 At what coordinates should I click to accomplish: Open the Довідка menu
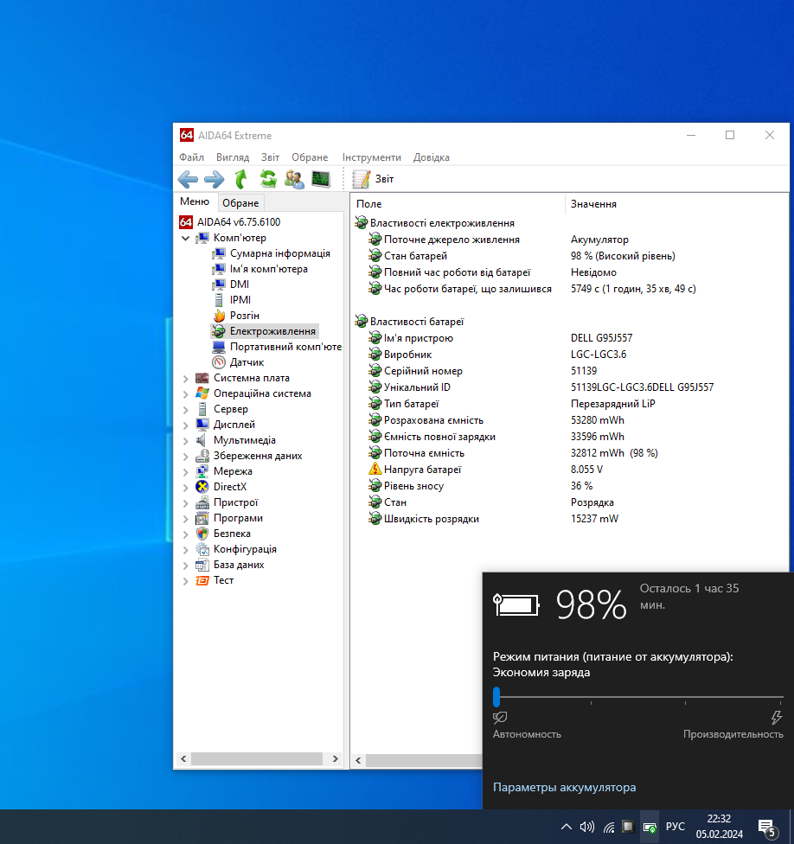tap(431, 157)
